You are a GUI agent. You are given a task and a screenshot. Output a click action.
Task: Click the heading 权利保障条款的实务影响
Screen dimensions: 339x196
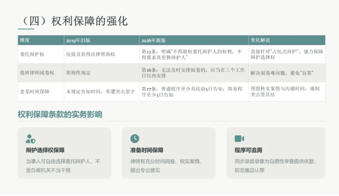(60, 114)
